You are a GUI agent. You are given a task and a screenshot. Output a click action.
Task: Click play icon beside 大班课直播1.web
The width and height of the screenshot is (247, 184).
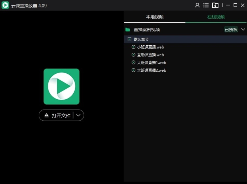(133, 62)
